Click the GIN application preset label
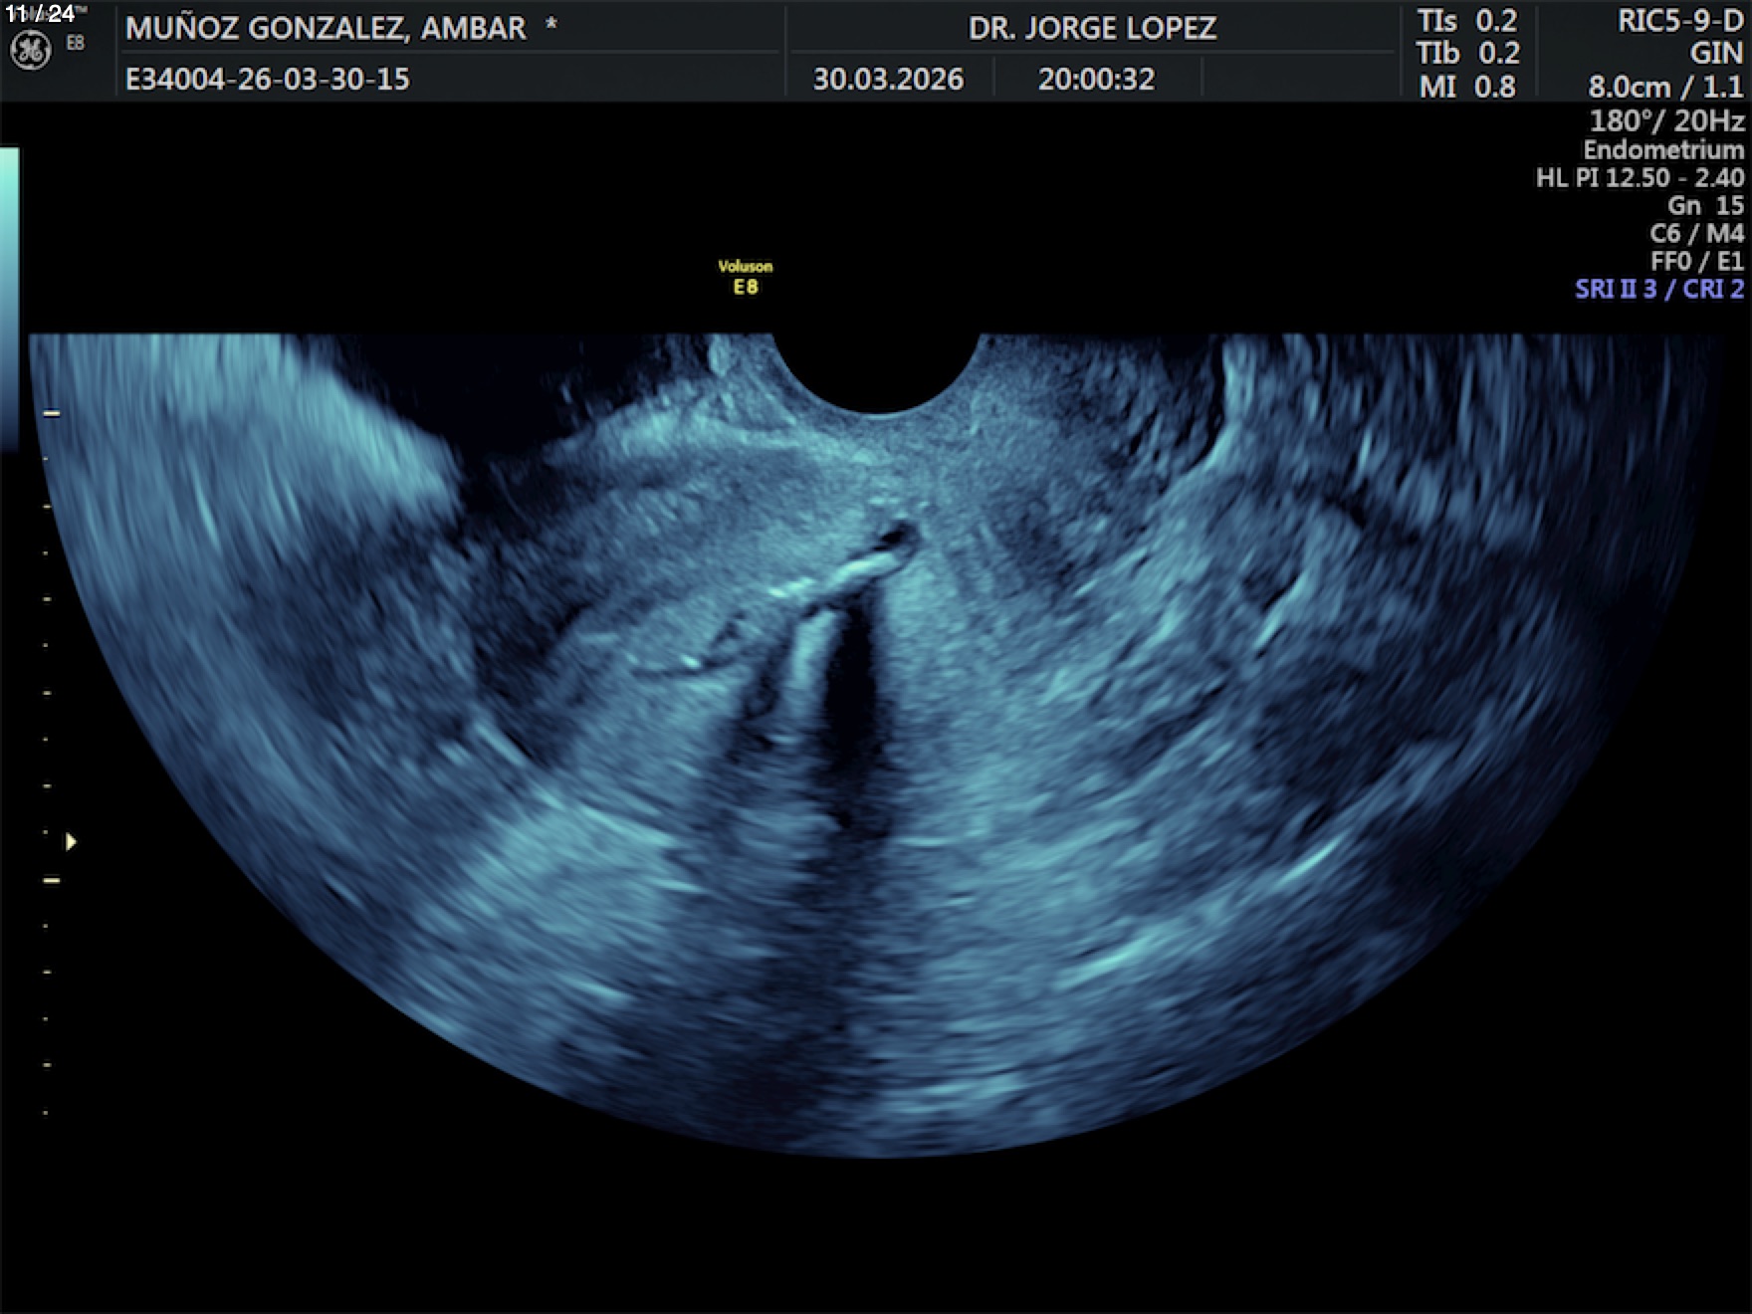Viewport: 1752px width, 1314px height. pyautogui.click(x=1715, y=54)
